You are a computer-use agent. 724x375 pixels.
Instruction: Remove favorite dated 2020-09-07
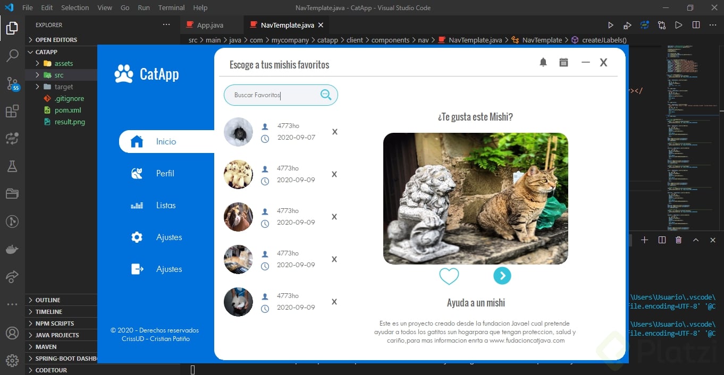(x=334, y=132)
